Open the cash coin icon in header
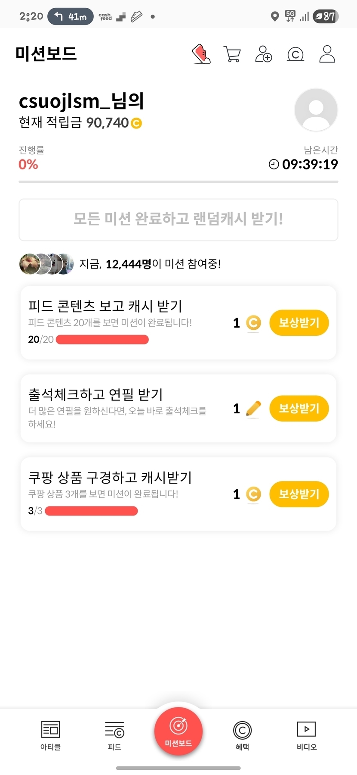357x775 pixels. (295, 54)
